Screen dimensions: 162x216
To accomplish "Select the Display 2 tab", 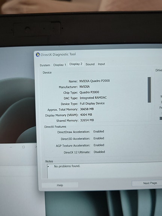I will (x=76, y=64).
